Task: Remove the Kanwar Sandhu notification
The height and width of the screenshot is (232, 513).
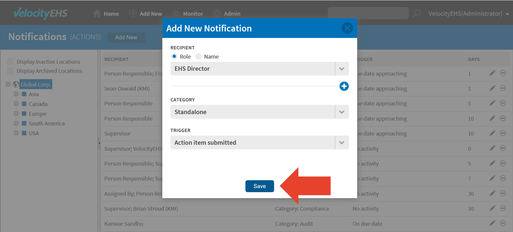Action: click(503, 223)
